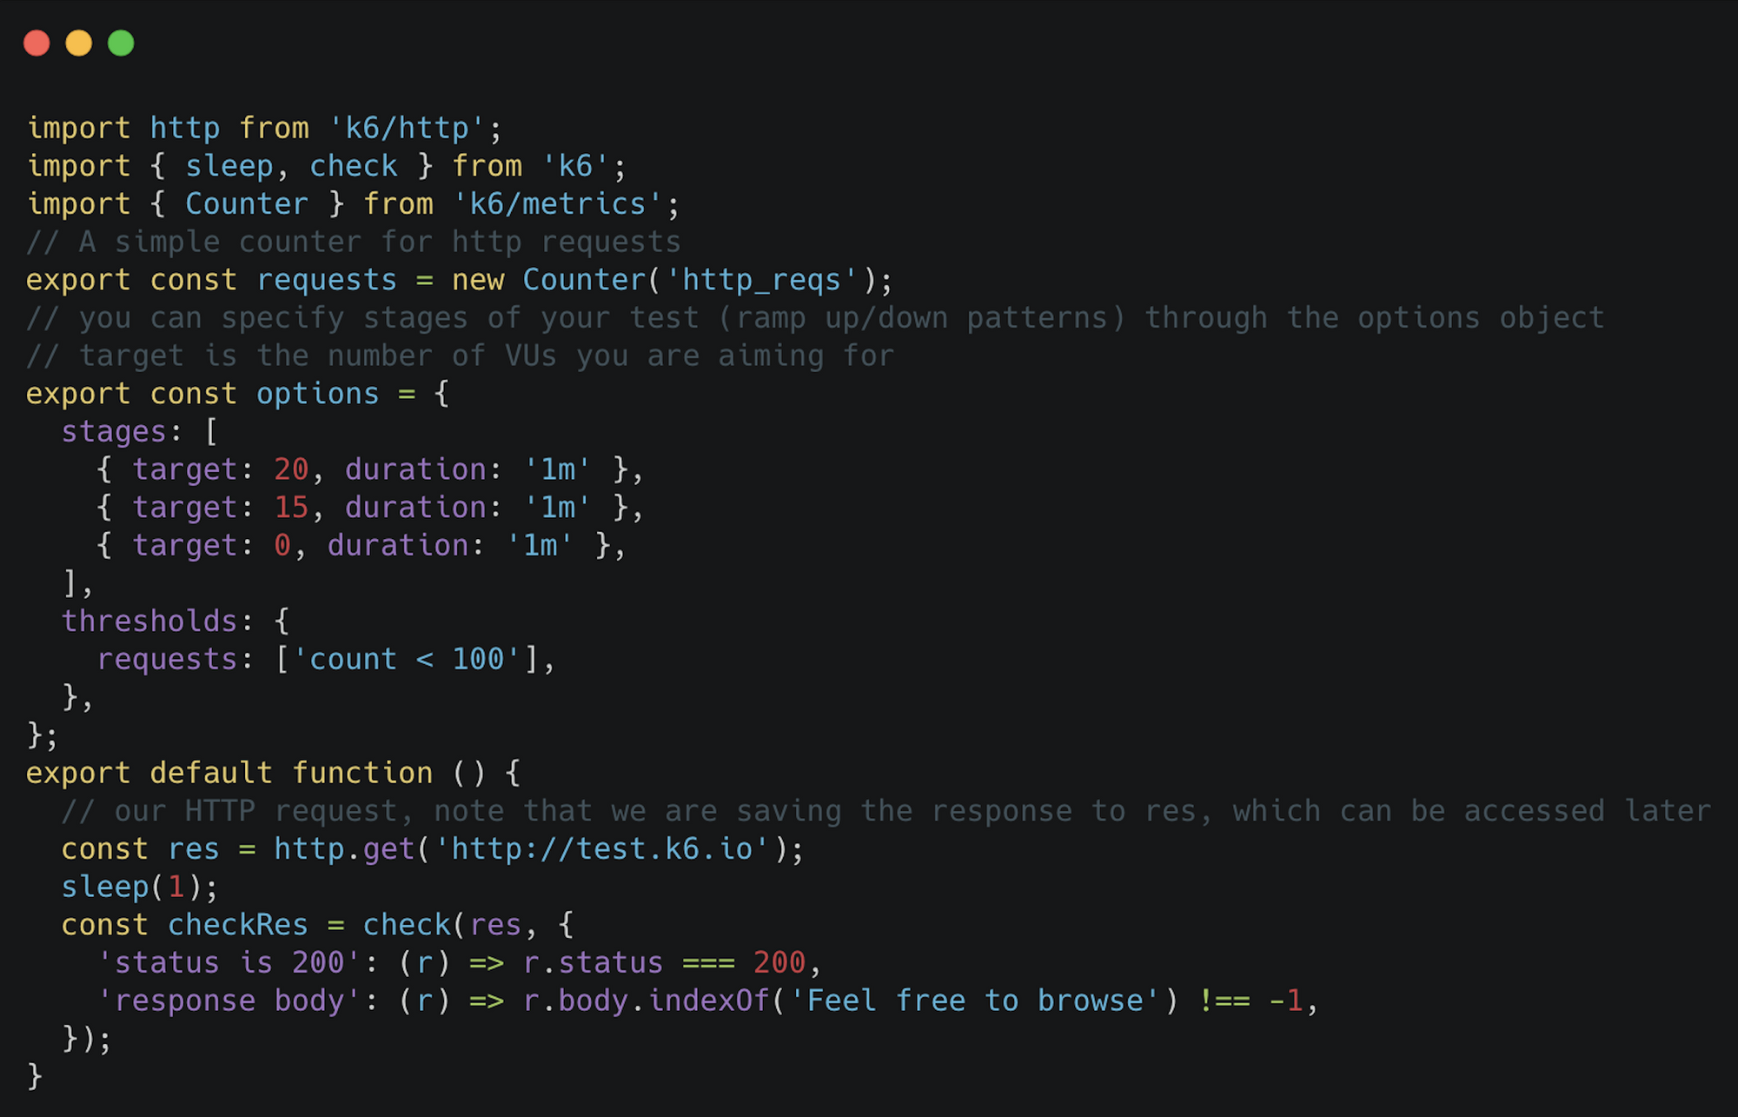The height and width of the screenshot is (1117, 1738).
Task: Click 'indexOf' method in response body line
Action: [708, 1001]
